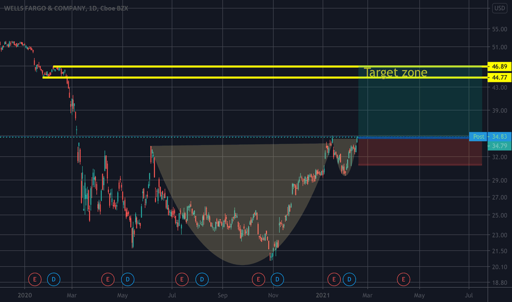Click the 2021 time axis label
Viewport: 512px width, 302px height.
tap(323, 295)
